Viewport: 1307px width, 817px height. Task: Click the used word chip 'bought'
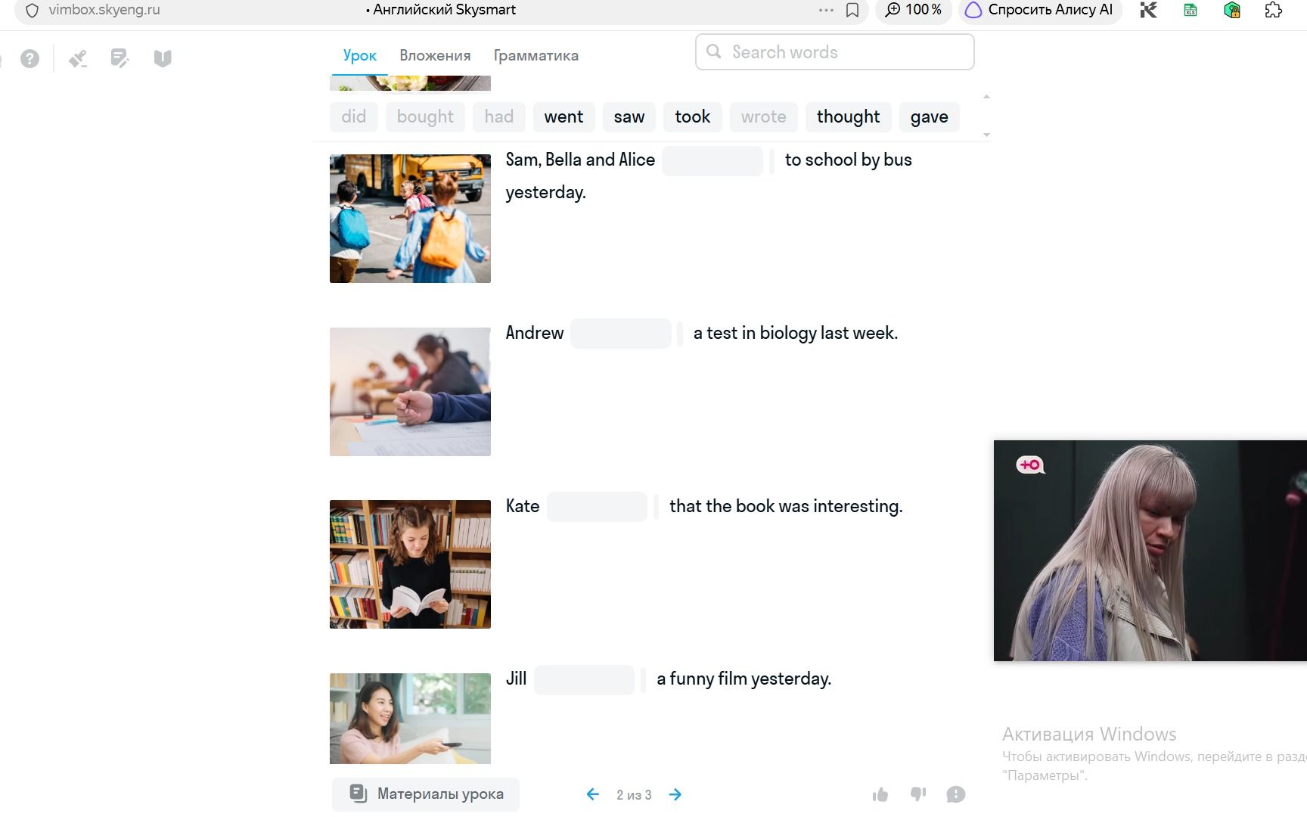tap(425, 116)
